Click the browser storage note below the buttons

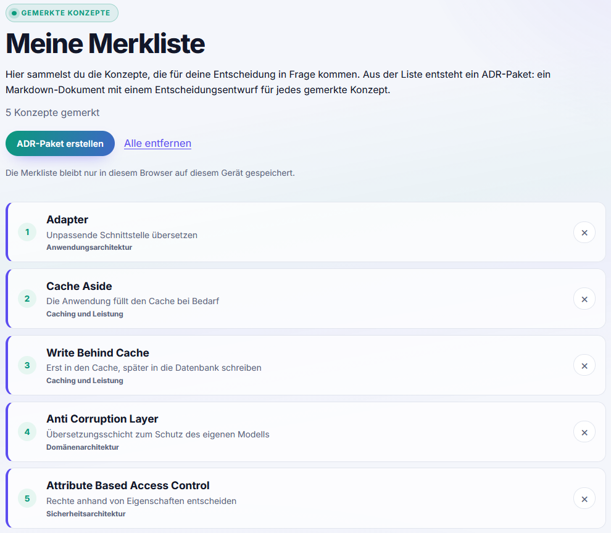tap(150, 173)
